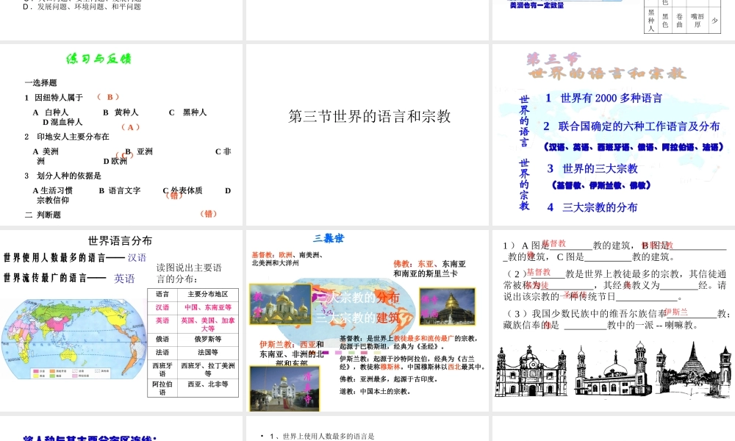Select the pagoda temple sketch

695,368
